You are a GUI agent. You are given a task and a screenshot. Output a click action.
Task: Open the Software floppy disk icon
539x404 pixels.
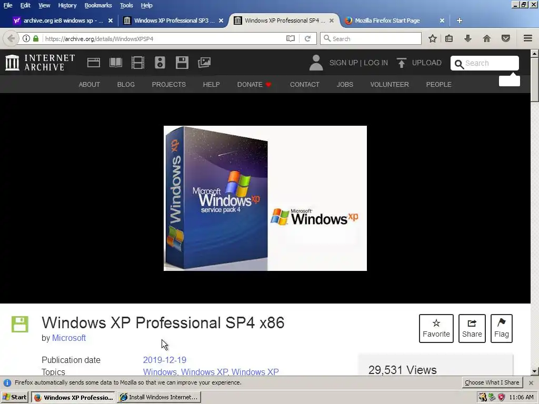(x=182, y=63)
